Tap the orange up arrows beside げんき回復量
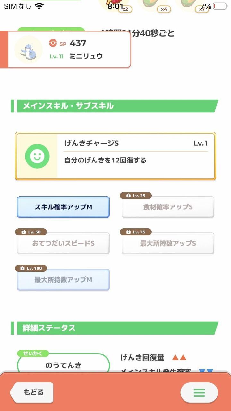 (x=179, y=357)
